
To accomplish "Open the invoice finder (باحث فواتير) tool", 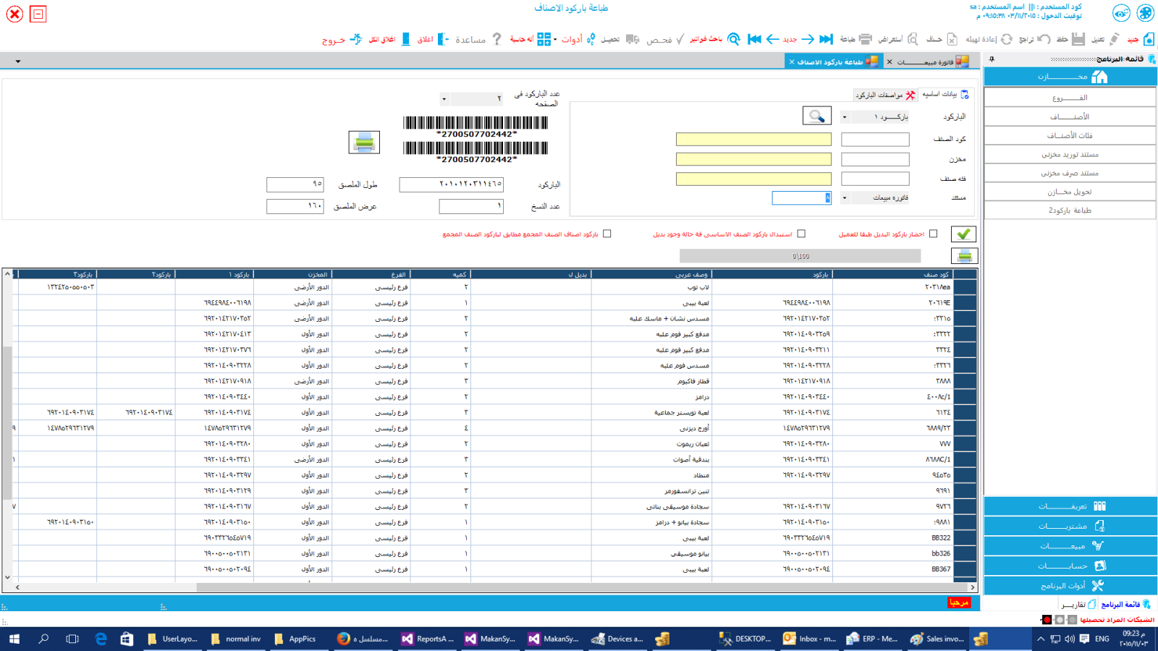I will [x=733, y=39].
